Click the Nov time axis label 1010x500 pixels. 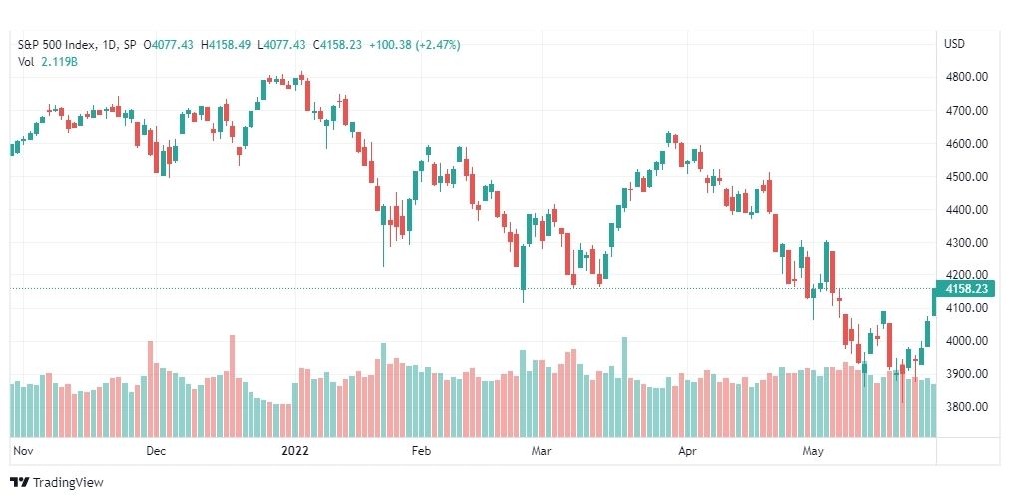pyautogui.click(x=23, y=451)
